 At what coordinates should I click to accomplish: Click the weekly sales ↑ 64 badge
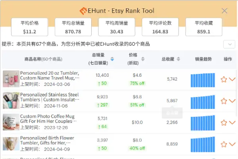click(x=102, y=126)
